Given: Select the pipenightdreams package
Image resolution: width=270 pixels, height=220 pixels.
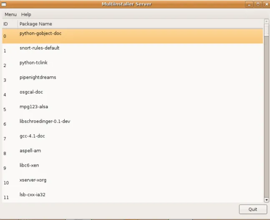Looking at the screenshot, I should [x=133, y=80].
